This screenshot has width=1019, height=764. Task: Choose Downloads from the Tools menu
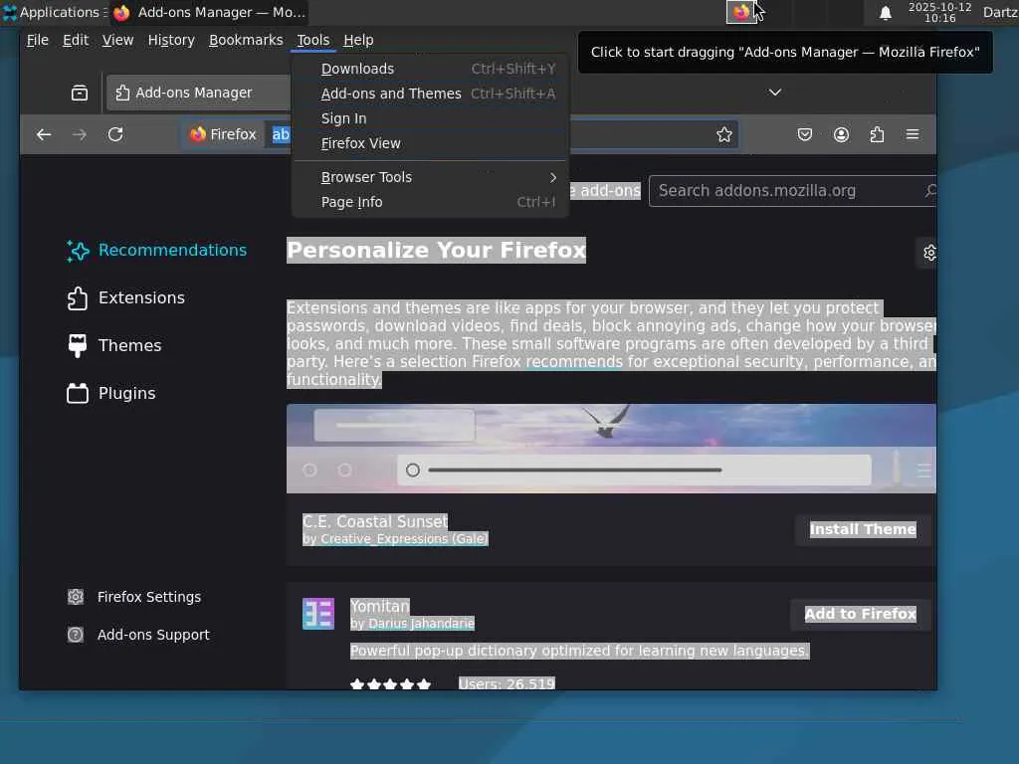(431, 69)
